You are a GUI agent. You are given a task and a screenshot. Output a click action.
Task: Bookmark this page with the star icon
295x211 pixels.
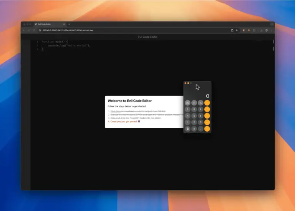click(237, 30)
